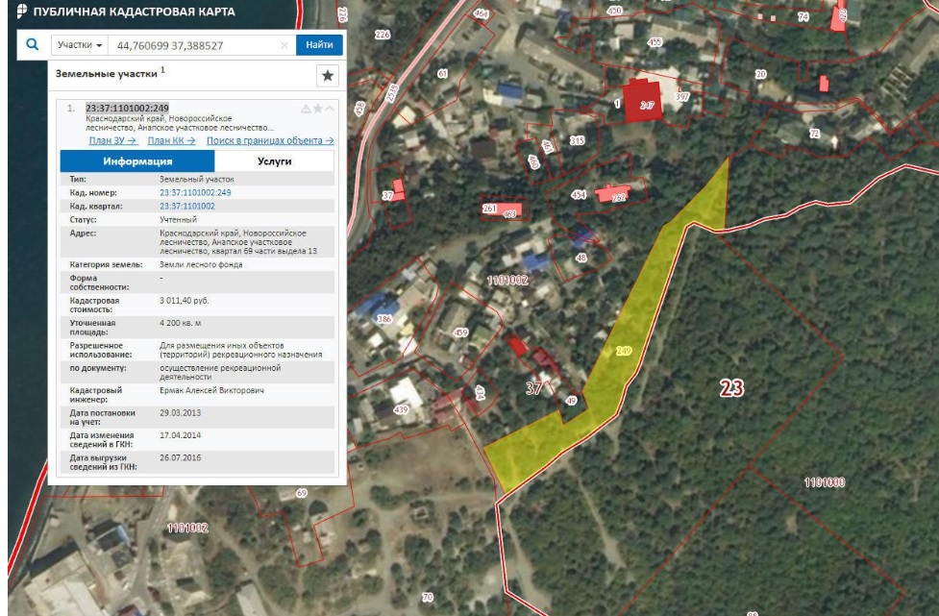Image resolution: width=939 pixels, height=616 pixels.
Task: Collapse the result card with chevron
Action: [x=330, y=109]
